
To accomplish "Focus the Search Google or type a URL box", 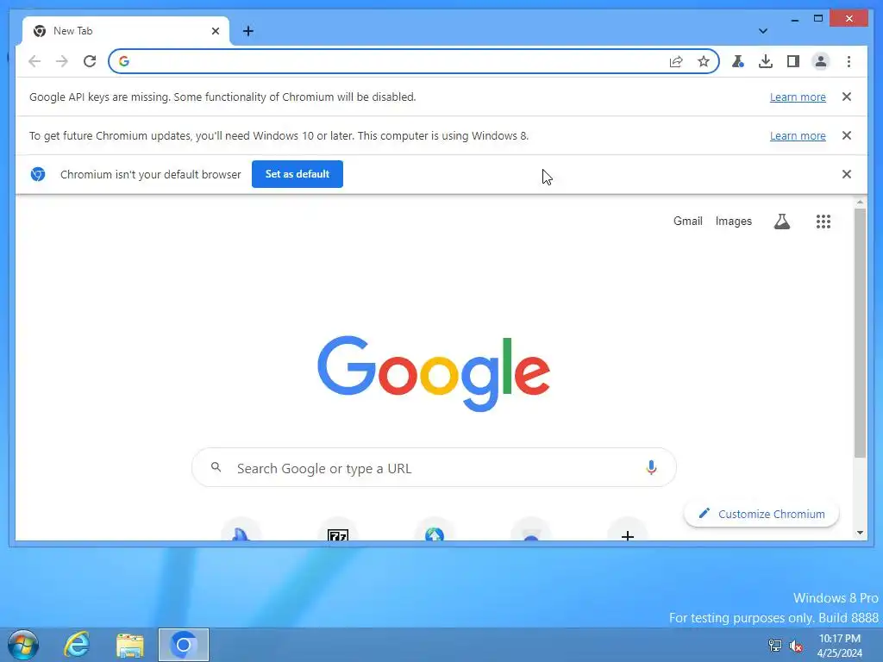I will [x=434, y=468].
